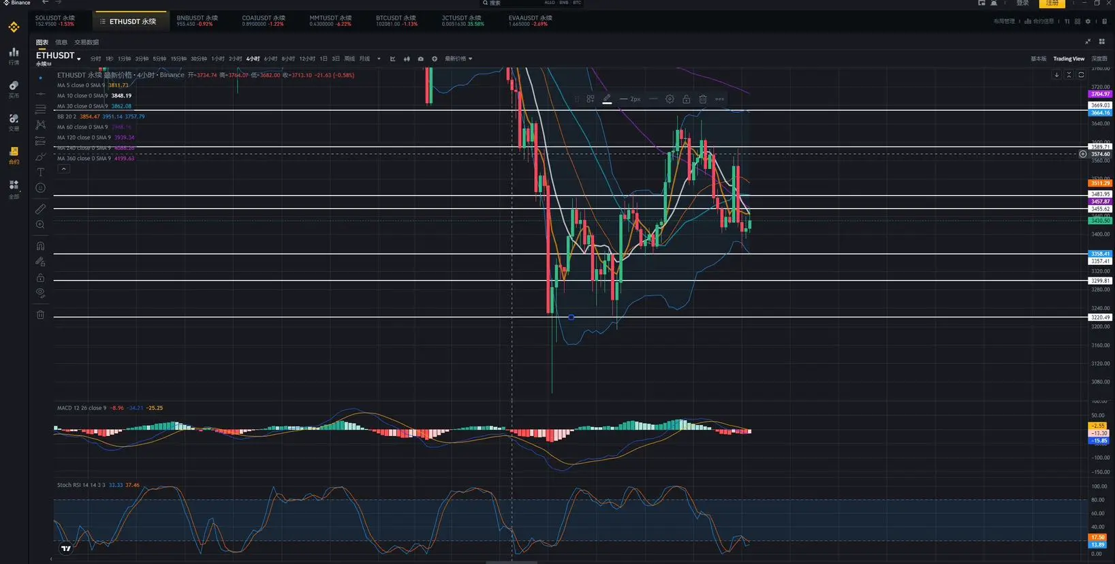Image resolution: width=1115 pixels, height=564 pixels.
Task: Select the trend line drawing tool
Action: [40, 93]
